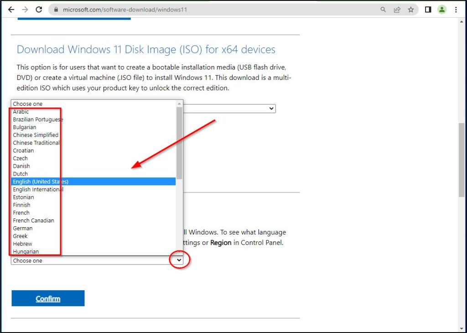The image size is (467, 333).
Task: Open the three-dot Chrome menu
Action: coord(456,10)
